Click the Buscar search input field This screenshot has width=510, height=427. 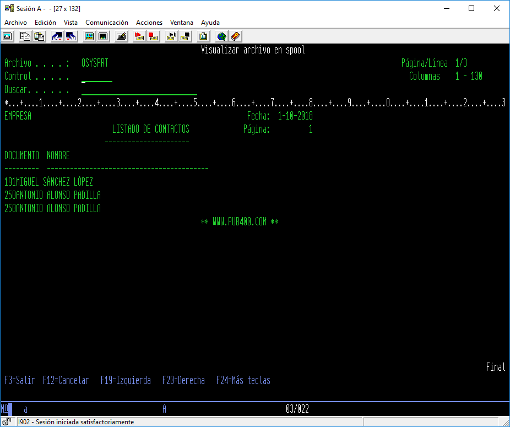coord(138,89)
